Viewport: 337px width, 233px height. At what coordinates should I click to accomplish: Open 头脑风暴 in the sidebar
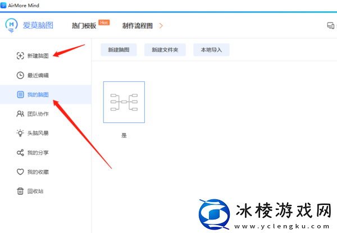click(x=38, y=134)
